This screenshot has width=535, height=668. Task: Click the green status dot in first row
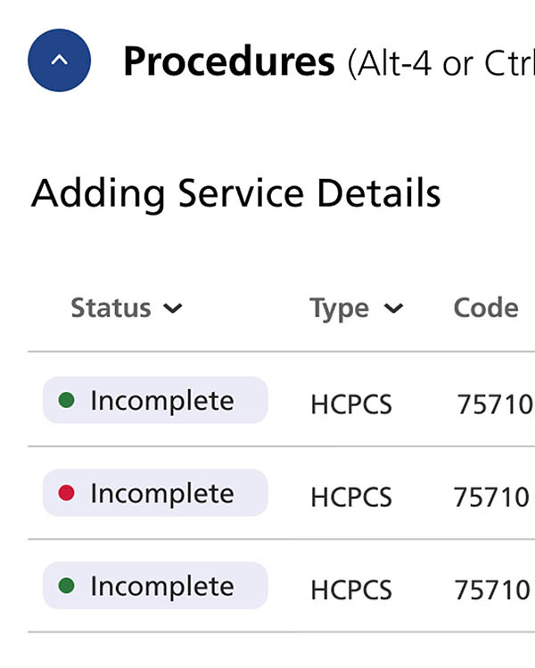point(66,401)
